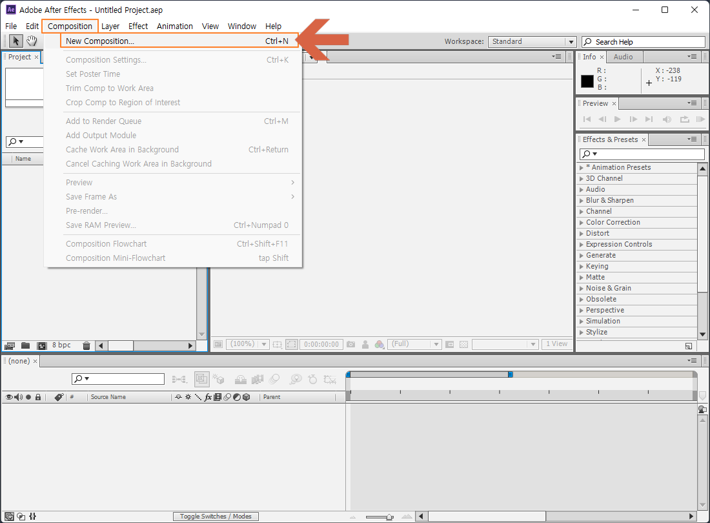Open the grid and guide options icon
The height and width of the screenshot is (523, 710).
[x=277, y=345]
